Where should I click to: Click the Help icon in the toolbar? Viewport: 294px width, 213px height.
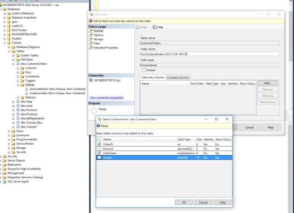coord(155,27)
